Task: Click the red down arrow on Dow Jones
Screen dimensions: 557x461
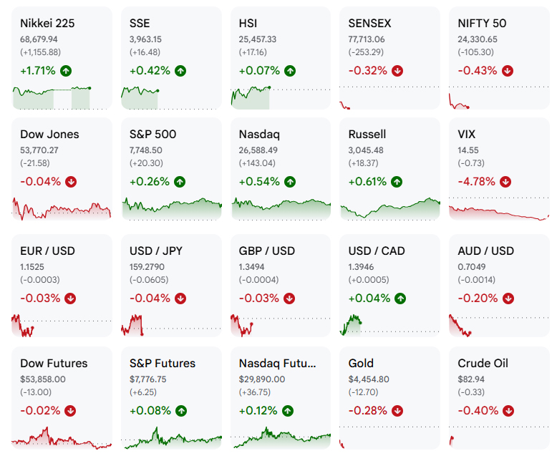Action: (71, 182)
